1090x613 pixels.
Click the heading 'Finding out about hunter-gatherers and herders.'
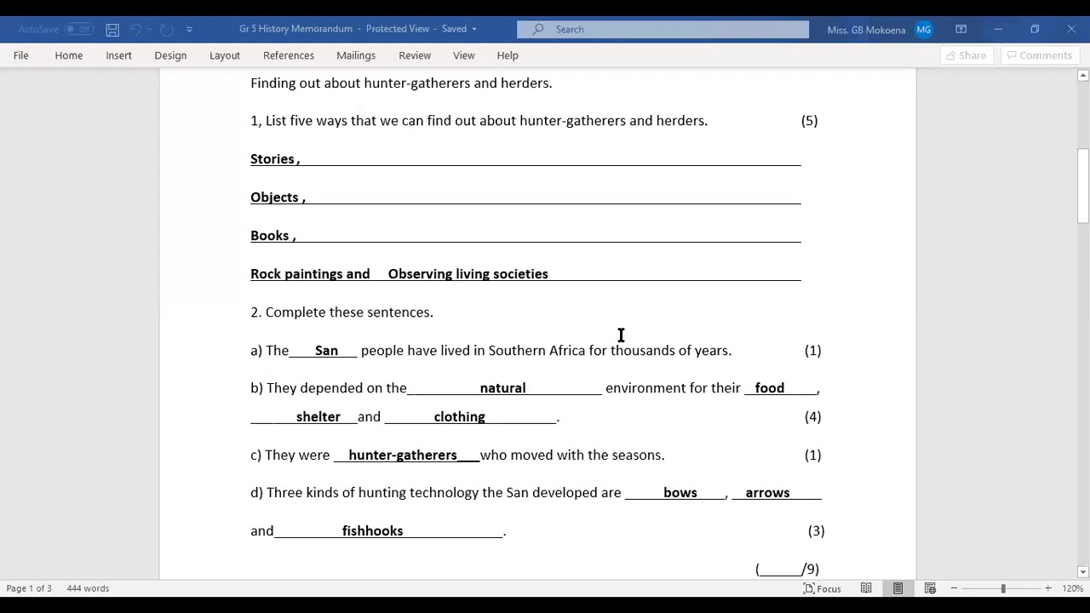coord(401,83)
